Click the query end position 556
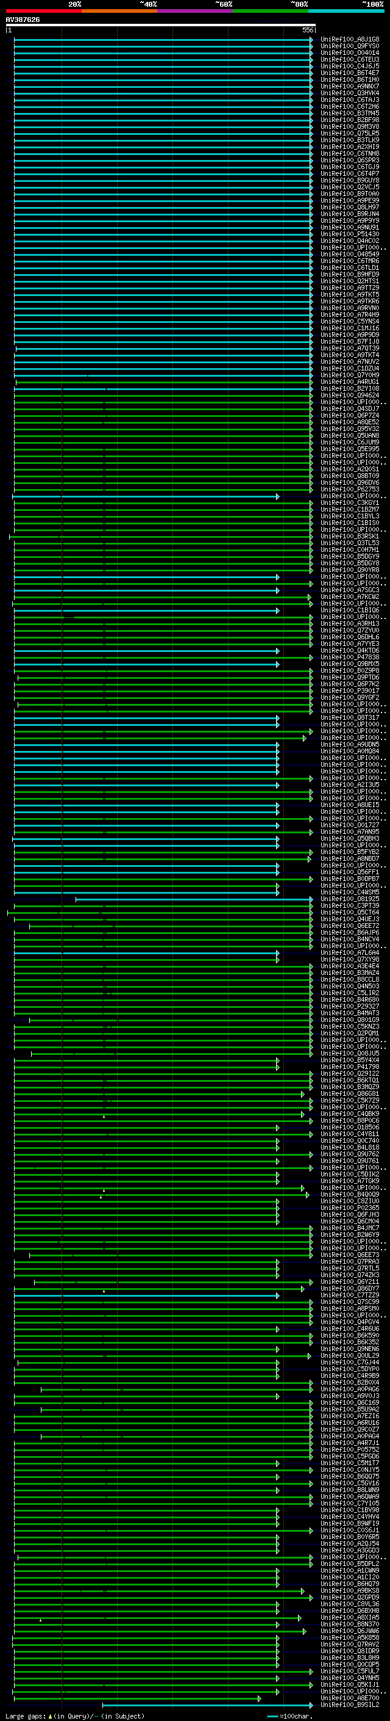The height and width of the screenshot is (1721, 390). 307,30
